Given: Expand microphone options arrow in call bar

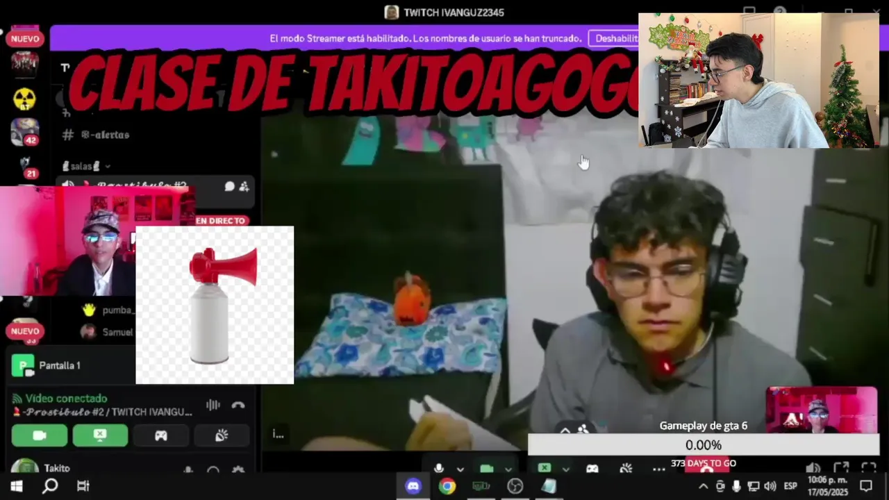Looking at the screenshot, I should pyautogui.click(x=459, y=469).
